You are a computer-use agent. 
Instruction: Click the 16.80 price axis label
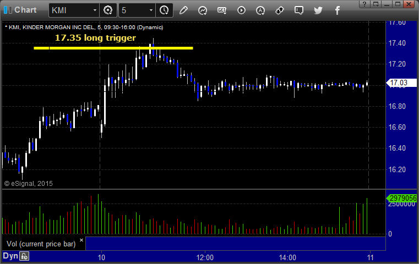397,106
